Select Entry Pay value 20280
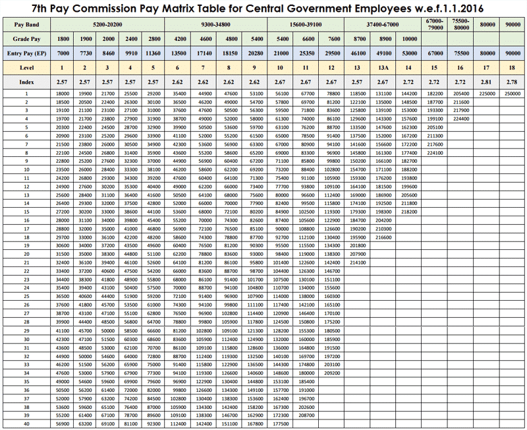The width and height of the screenshot is (527, 430). [x=256, y=53]
